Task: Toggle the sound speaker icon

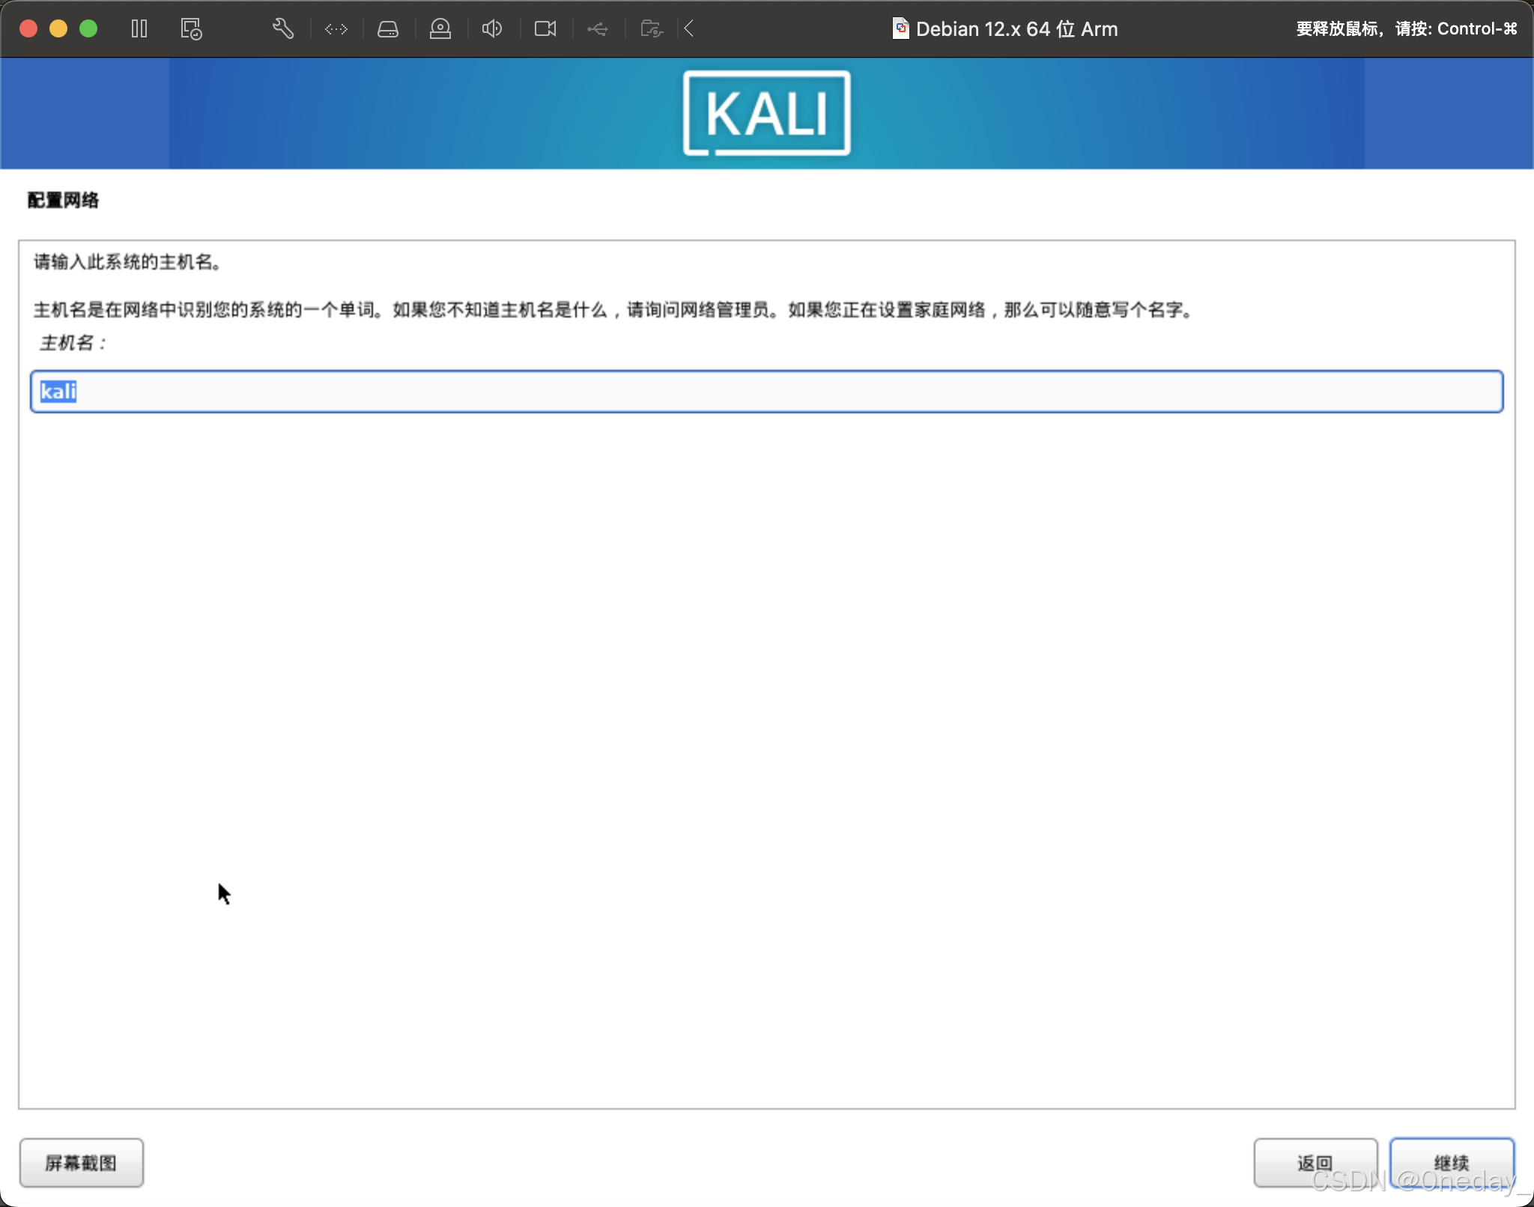Action: (x=492, y=29)
